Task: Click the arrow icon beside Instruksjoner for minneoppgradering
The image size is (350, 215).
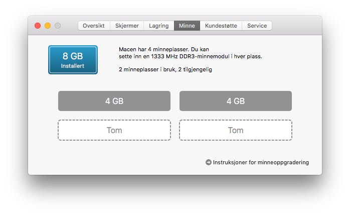Action: (209, 162)
